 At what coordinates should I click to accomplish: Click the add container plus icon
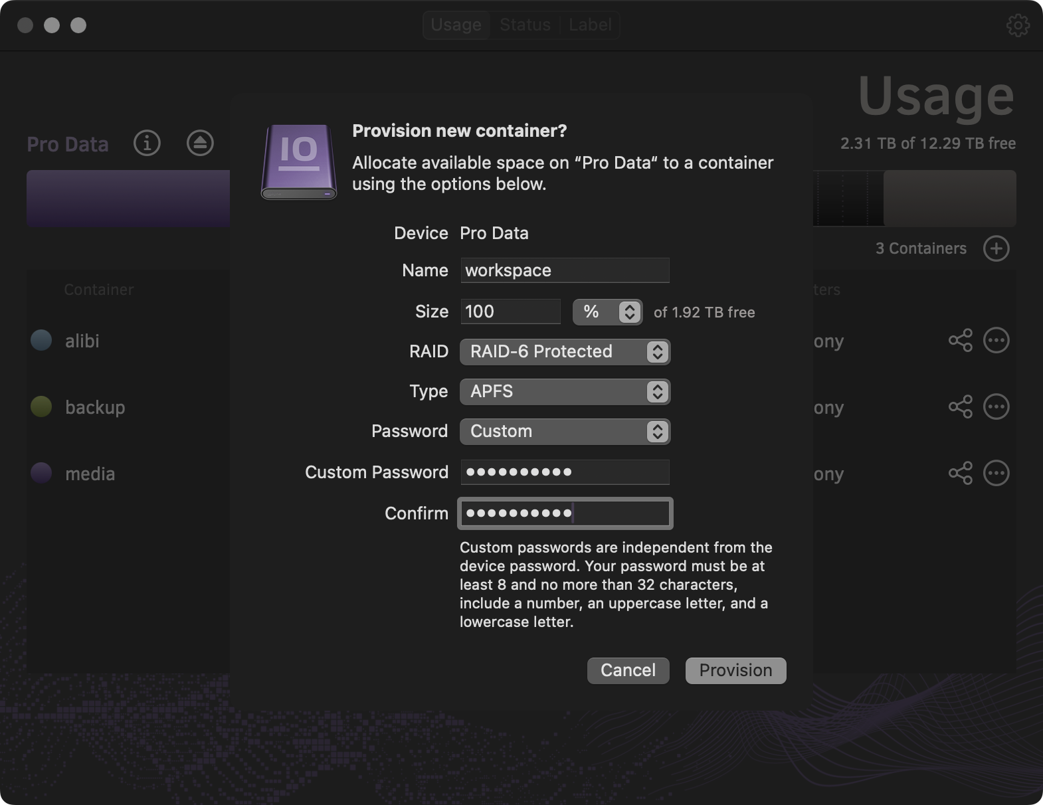pyautogui.click(x=996, y=248)
